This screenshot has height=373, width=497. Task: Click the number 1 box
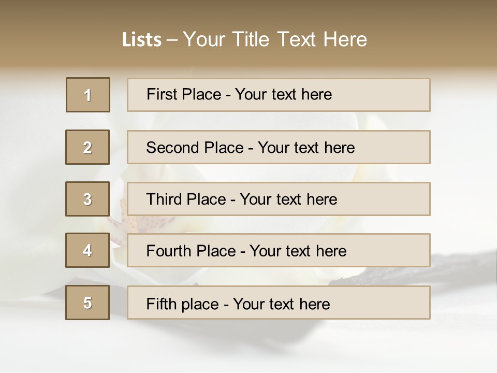(x=88, y=95)
